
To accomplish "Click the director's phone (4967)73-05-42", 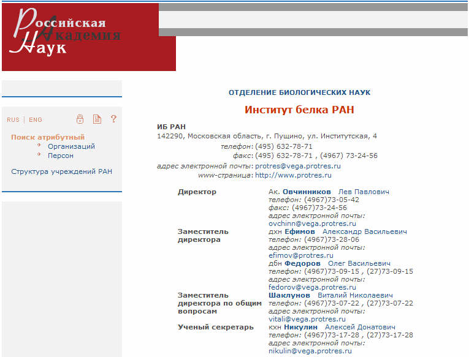I will [x=332, y=200].
